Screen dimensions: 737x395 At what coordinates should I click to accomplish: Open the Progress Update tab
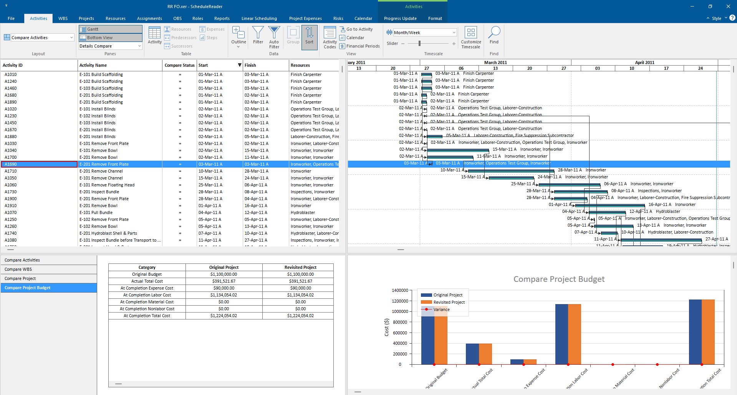(400, 18)
